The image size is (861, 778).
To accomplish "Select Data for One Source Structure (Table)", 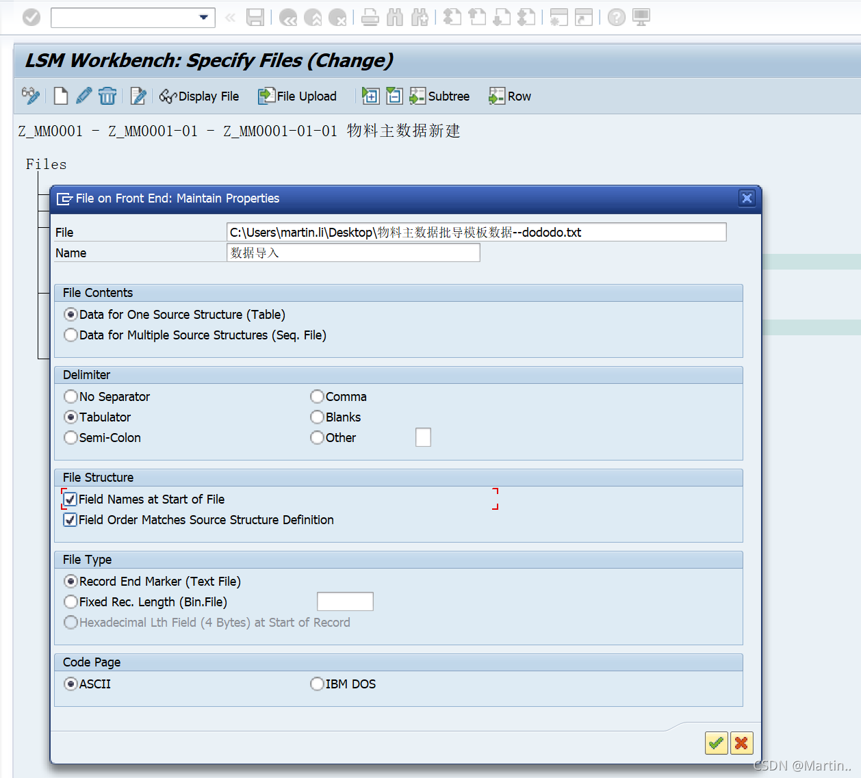I will coord(70,315).
